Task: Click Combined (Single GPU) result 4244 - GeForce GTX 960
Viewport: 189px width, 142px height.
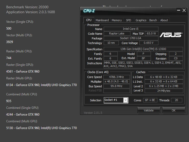Action: (x=23, y=115)
